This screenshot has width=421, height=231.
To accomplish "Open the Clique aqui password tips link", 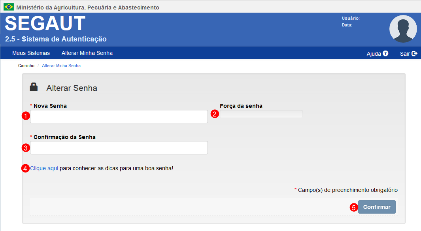I will coord(44,168).
